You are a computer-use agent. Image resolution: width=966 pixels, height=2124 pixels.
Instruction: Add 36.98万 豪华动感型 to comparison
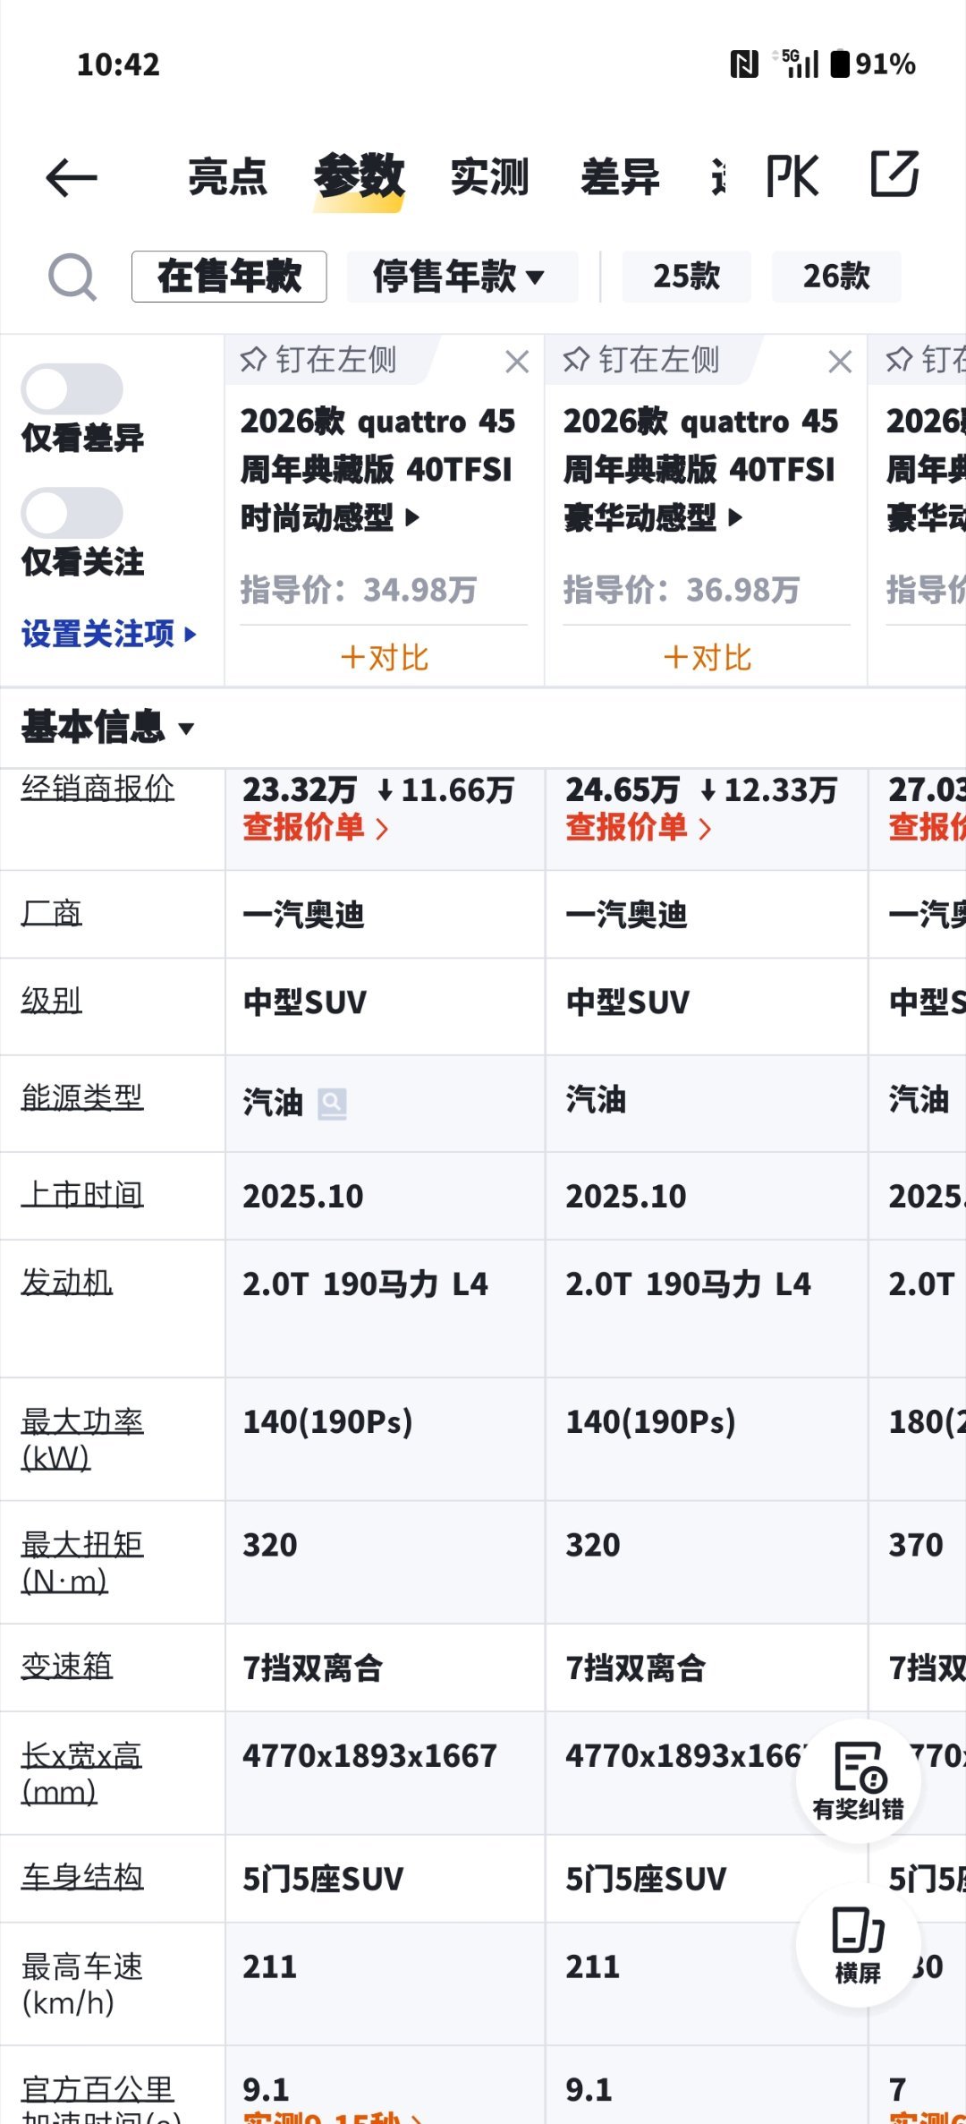pos(707,658)
